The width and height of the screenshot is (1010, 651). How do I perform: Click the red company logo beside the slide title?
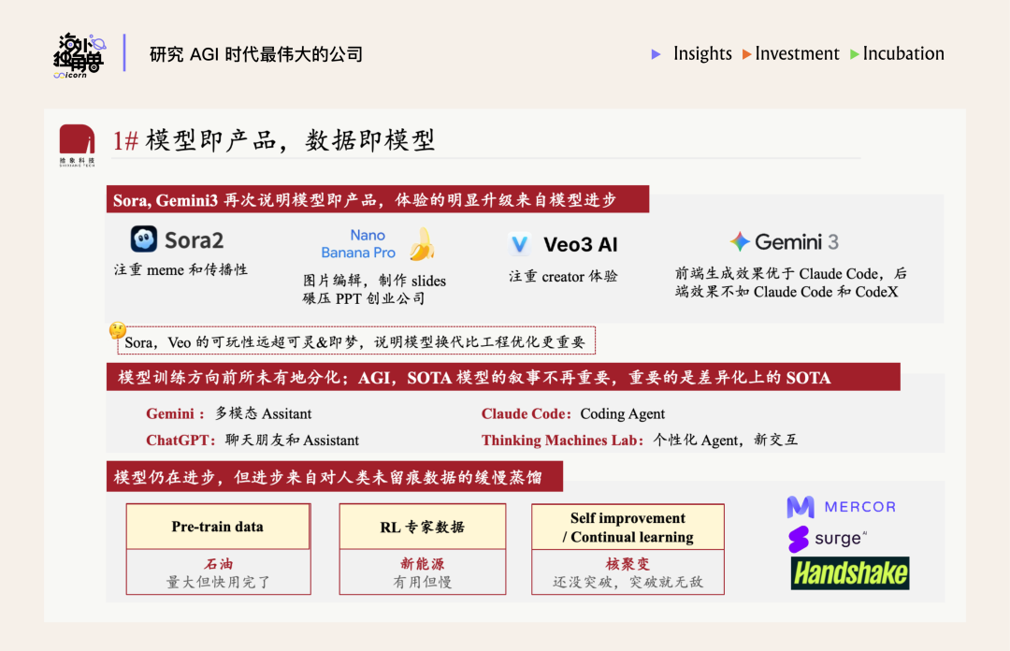pyautogui.click(x=77, y=143)
